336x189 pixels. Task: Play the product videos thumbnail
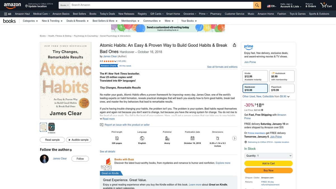click(51, 127)
